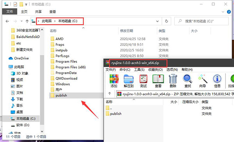Select the publish folder in WinRAR
Image resolution: width=234 pixels, height=142 pixels.
tap(113, 114)
